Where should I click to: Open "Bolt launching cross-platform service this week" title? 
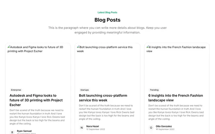coord(103,98)
